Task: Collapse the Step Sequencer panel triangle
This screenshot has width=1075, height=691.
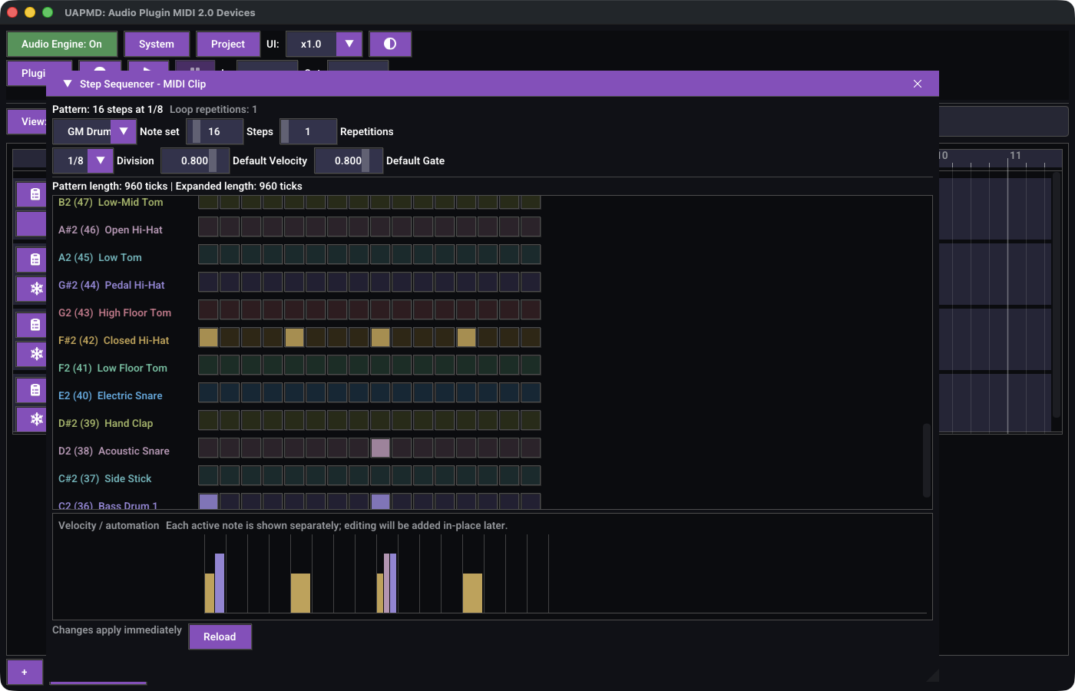Action: [68, 84]
